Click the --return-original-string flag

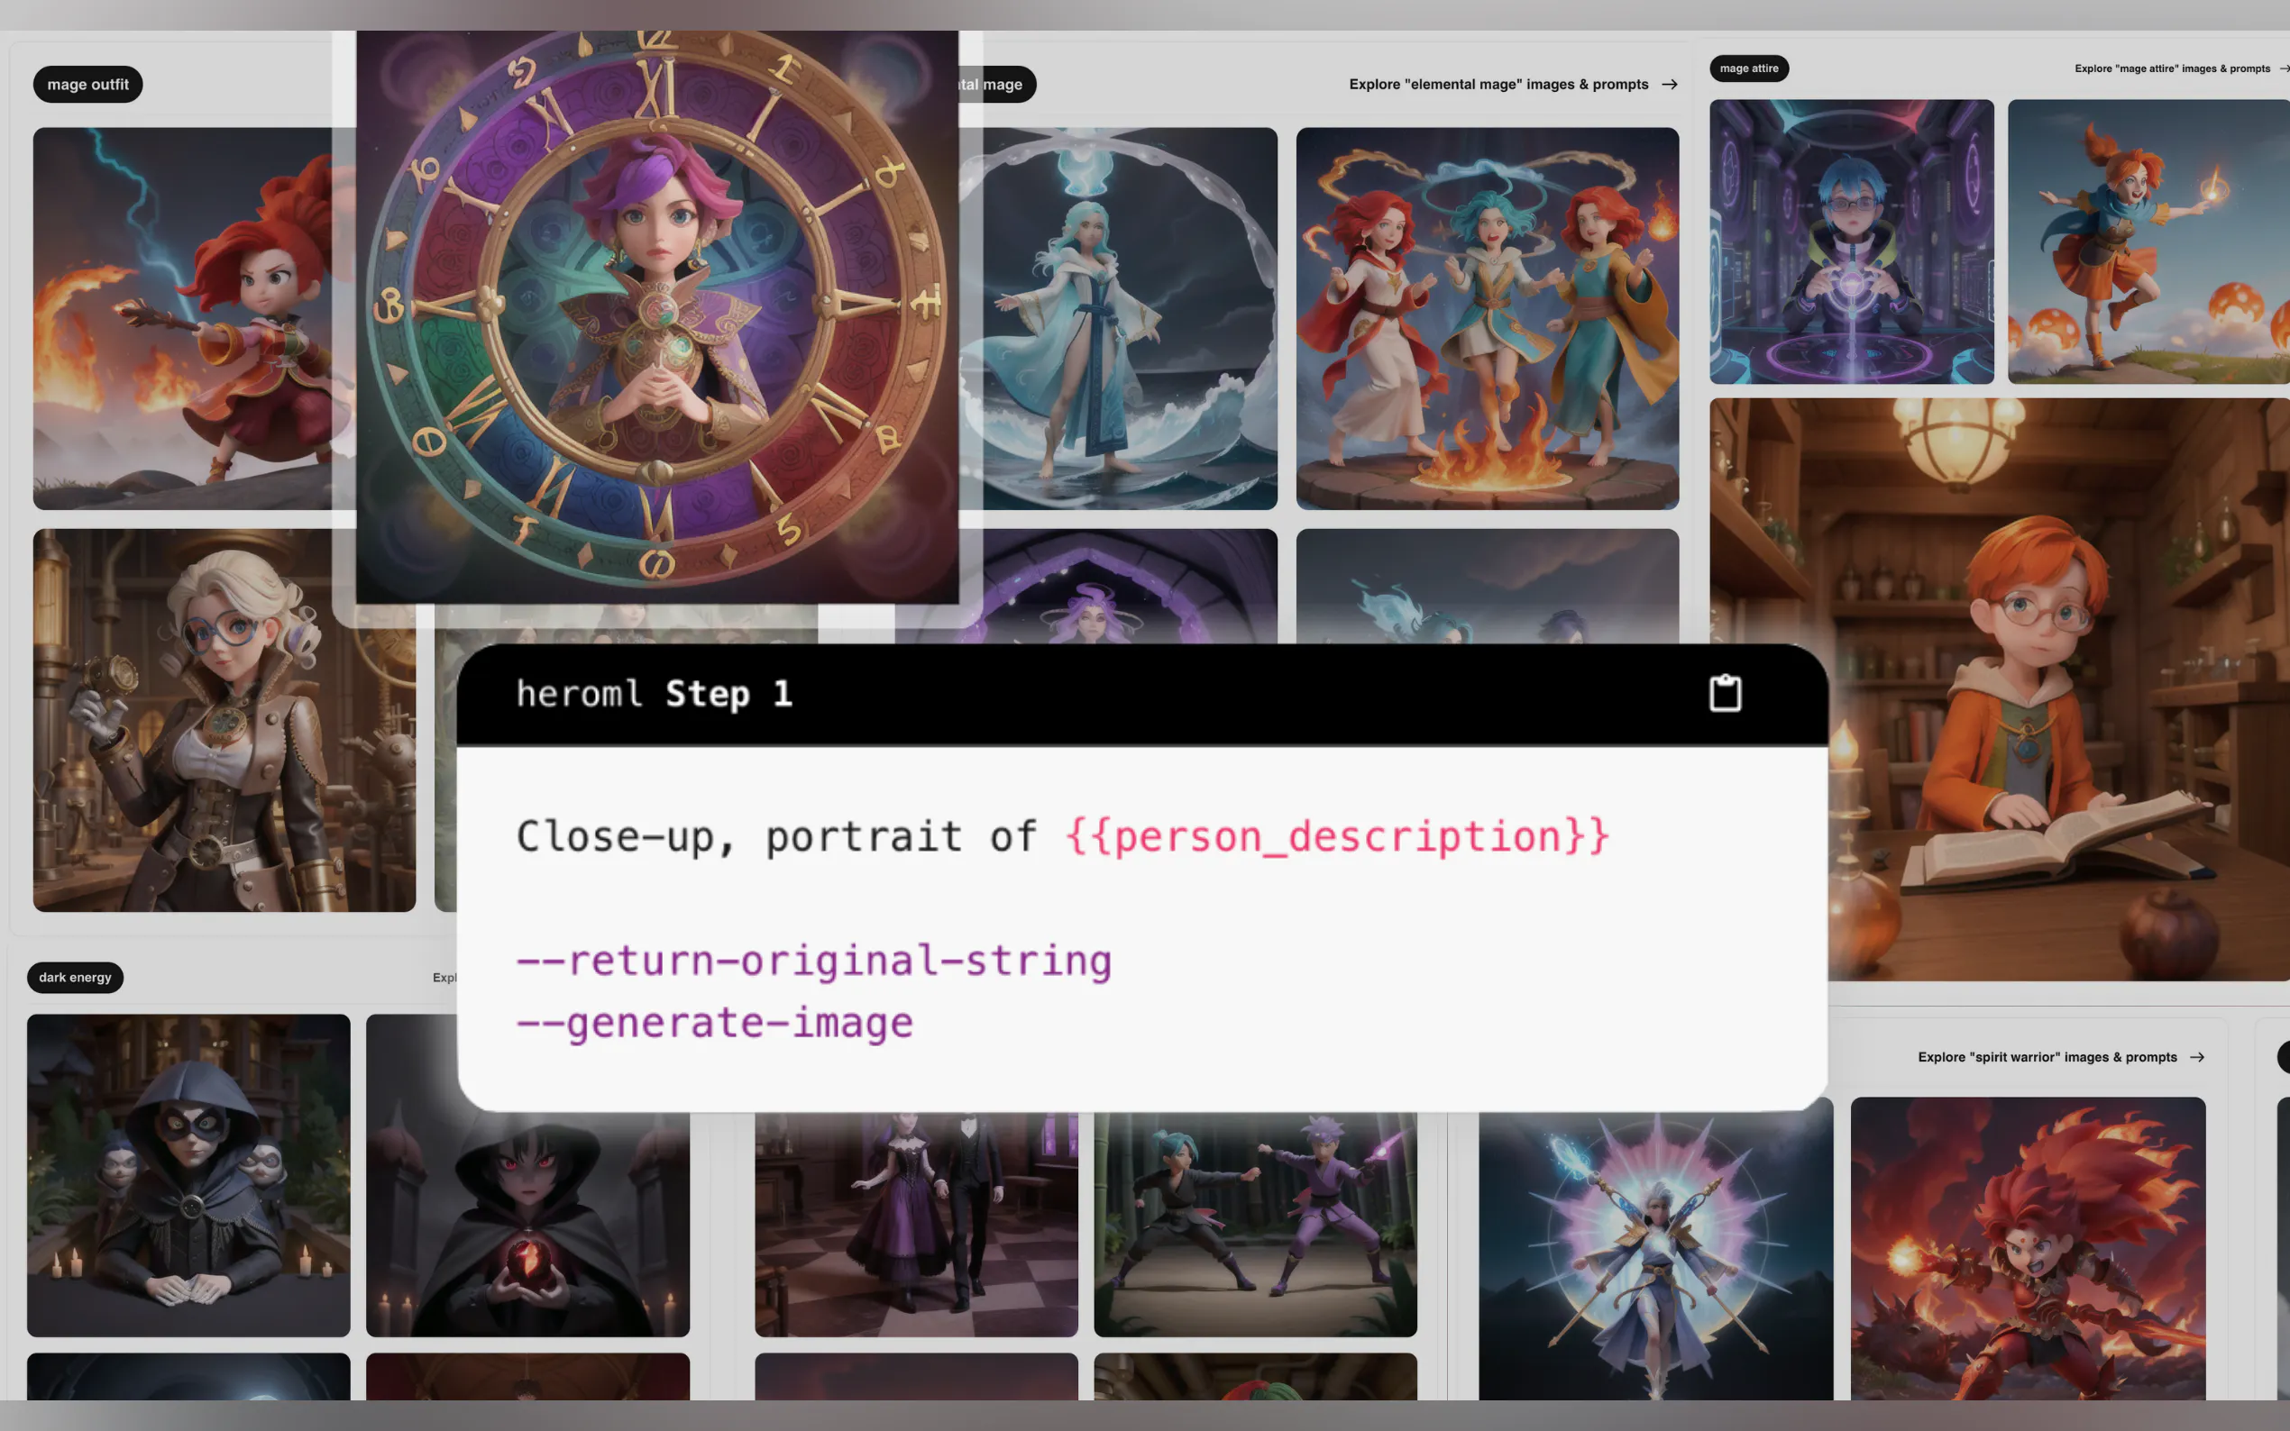pos(814,961)
